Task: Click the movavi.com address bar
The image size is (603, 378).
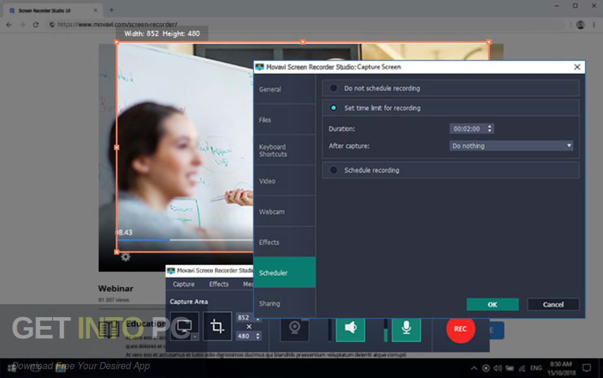Action: click(x=306, y=25)
